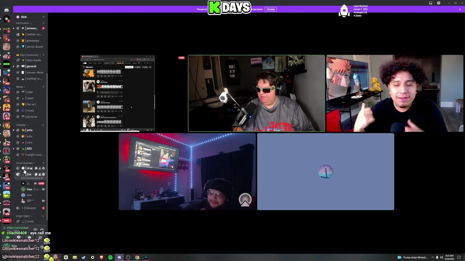Collapse the Information category
The height and width of the screenshot is (261, 465).
point(23,23)
